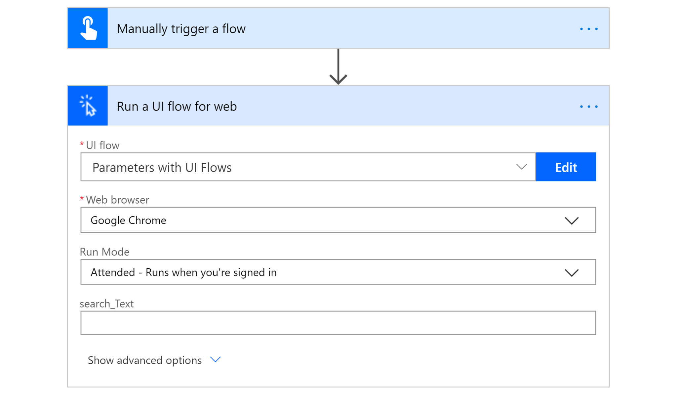
Task: Select the Parameters with UI Flows option
Action: coord(298,167)
